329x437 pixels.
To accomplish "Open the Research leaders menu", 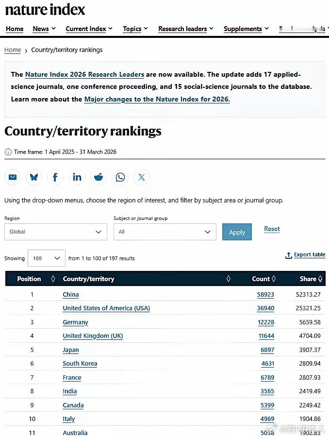I will (x=185, y=29).
